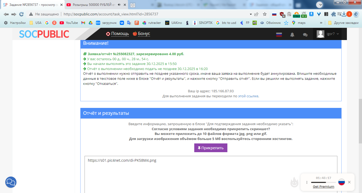Close the 'Задание №2856737' tab
The image size is (362, 193).
pyautogui.click(x=61, y=5)
